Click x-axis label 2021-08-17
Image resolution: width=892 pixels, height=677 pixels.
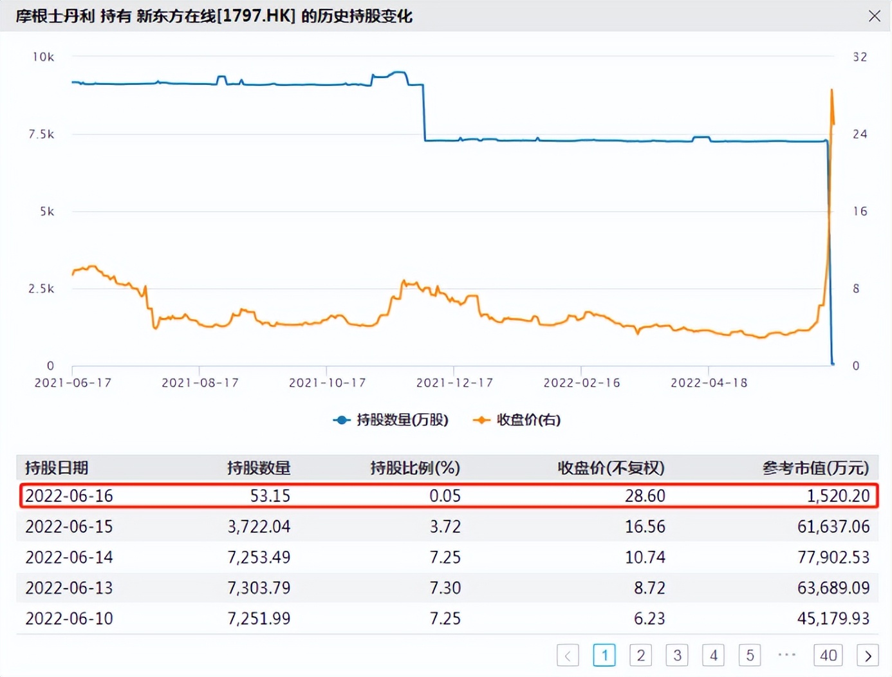coord(200,383)
